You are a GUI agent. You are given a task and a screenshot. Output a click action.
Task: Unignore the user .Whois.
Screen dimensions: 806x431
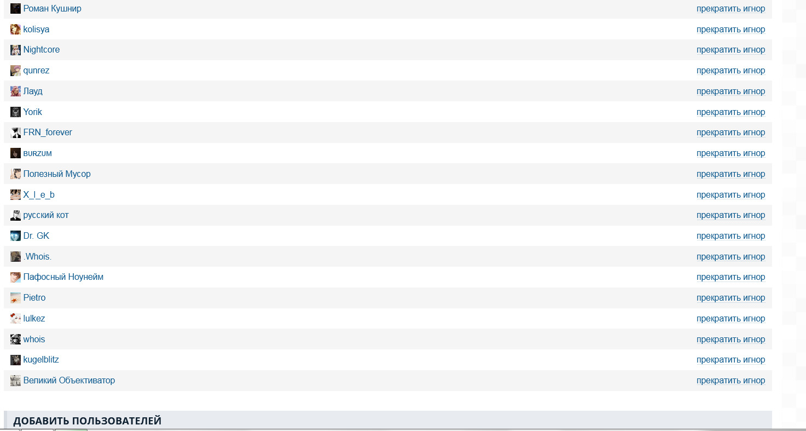pos(730,257)
